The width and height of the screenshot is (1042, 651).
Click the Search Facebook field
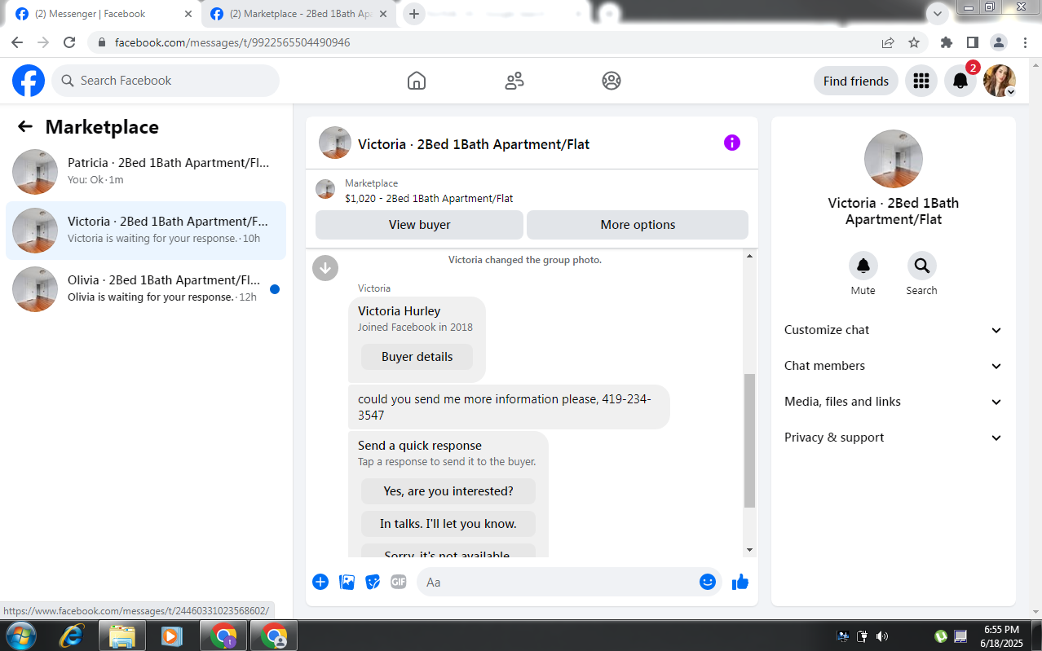point(166,81)
